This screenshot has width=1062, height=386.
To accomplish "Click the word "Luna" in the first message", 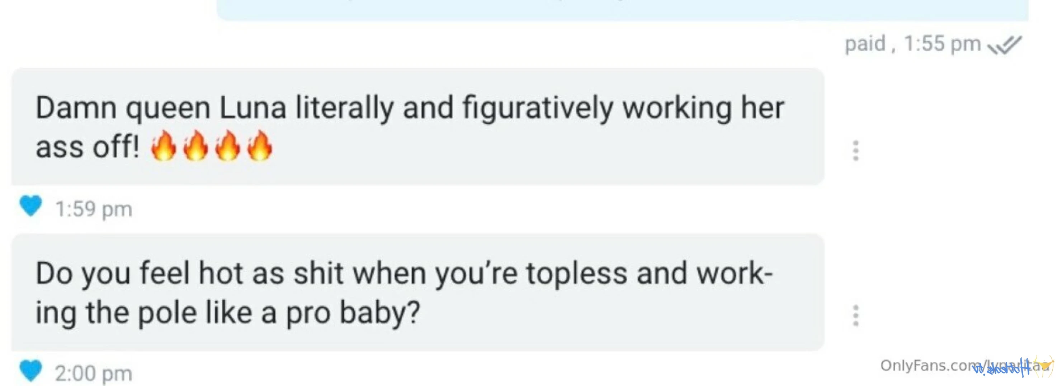I will [253, 108].
